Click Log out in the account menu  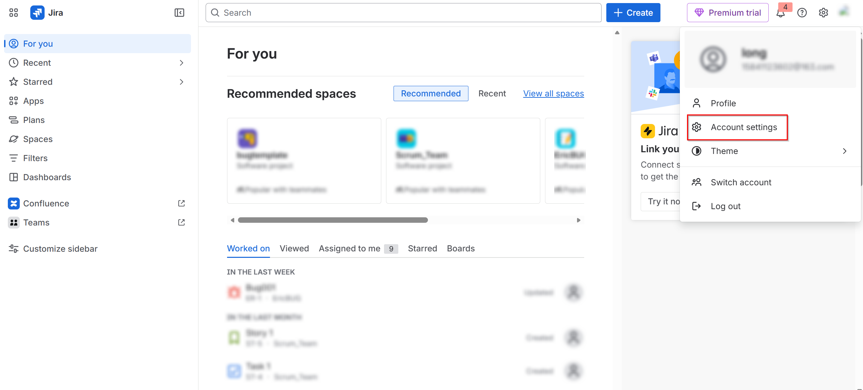pyautogui.click(x=726, y=206)
